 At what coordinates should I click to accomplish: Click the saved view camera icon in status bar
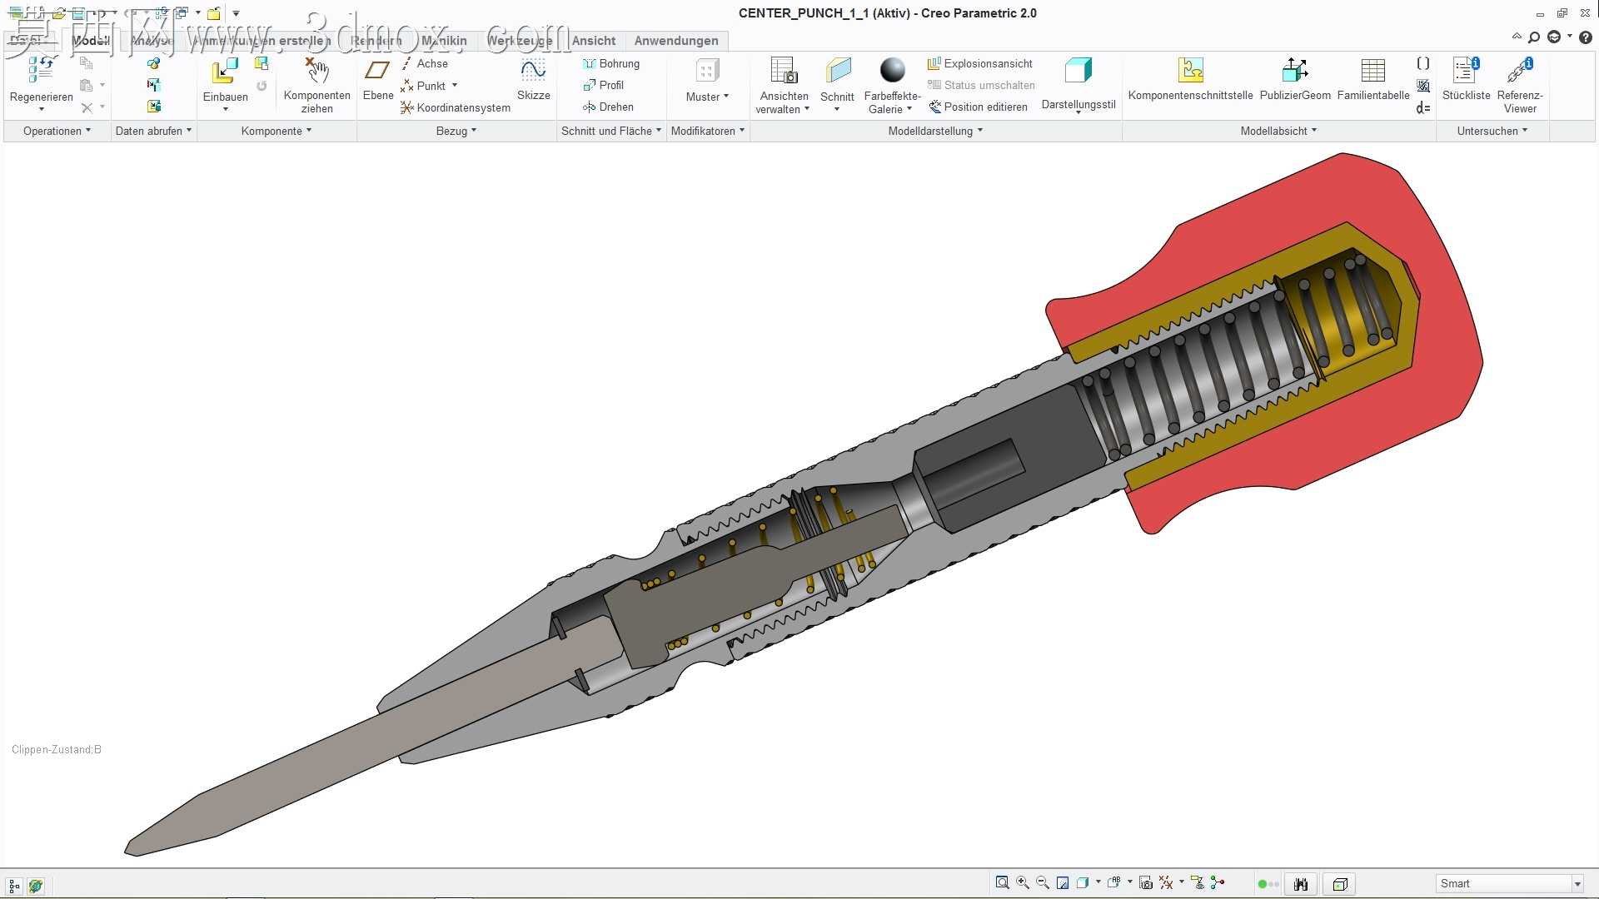pos(1146,883)
